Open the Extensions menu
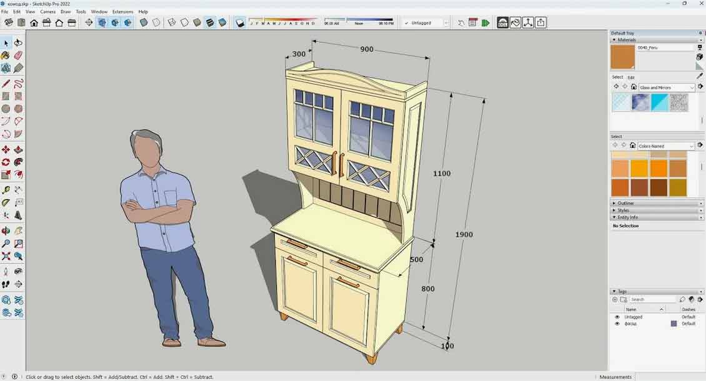The height and width of the screenshot is (381, 706). click(123, 12)
